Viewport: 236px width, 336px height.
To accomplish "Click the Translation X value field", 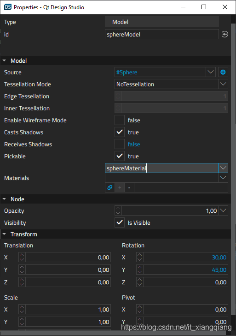I will [68, 258].
